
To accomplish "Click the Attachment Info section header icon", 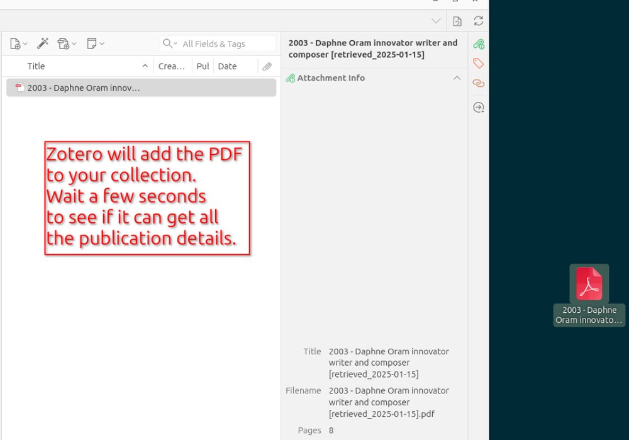I will pyautogui.click(x=291, y=78).
